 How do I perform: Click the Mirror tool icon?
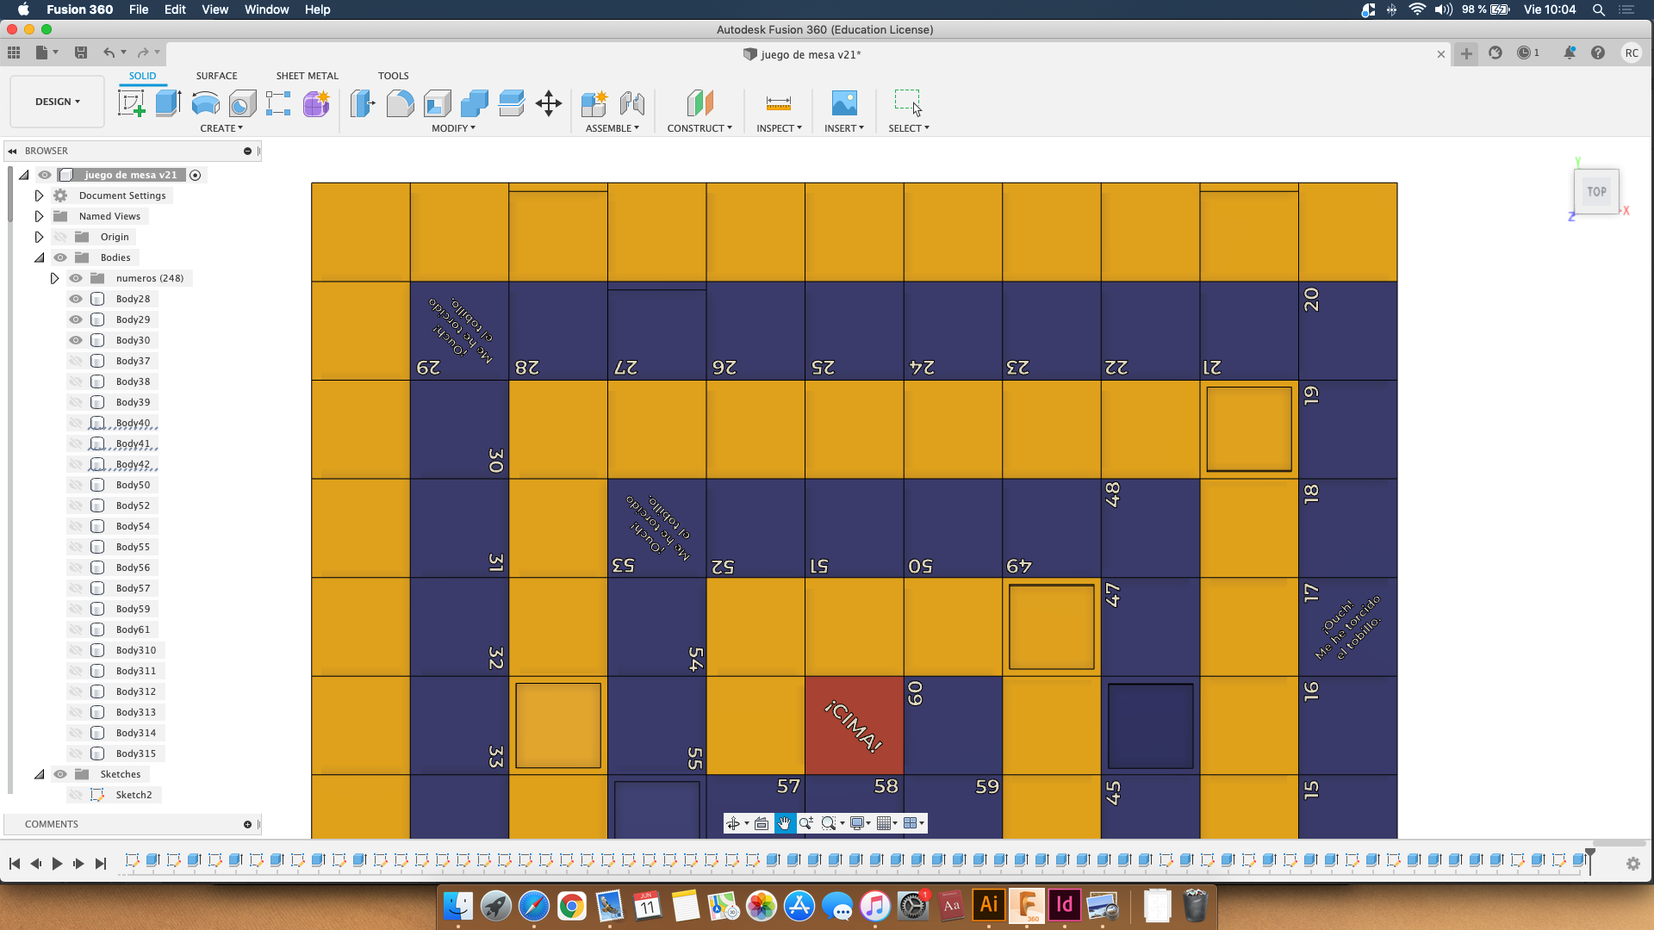510,102
